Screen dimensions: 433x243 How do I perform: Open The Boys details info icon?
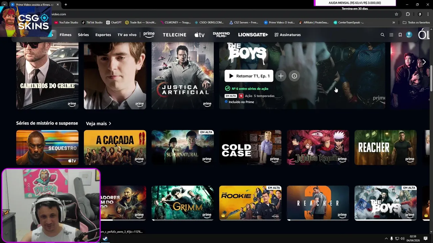pyautogui.click(x=294, y=76)
